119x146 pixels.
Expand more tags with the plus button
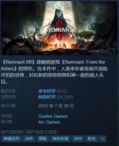coord(103,139)
